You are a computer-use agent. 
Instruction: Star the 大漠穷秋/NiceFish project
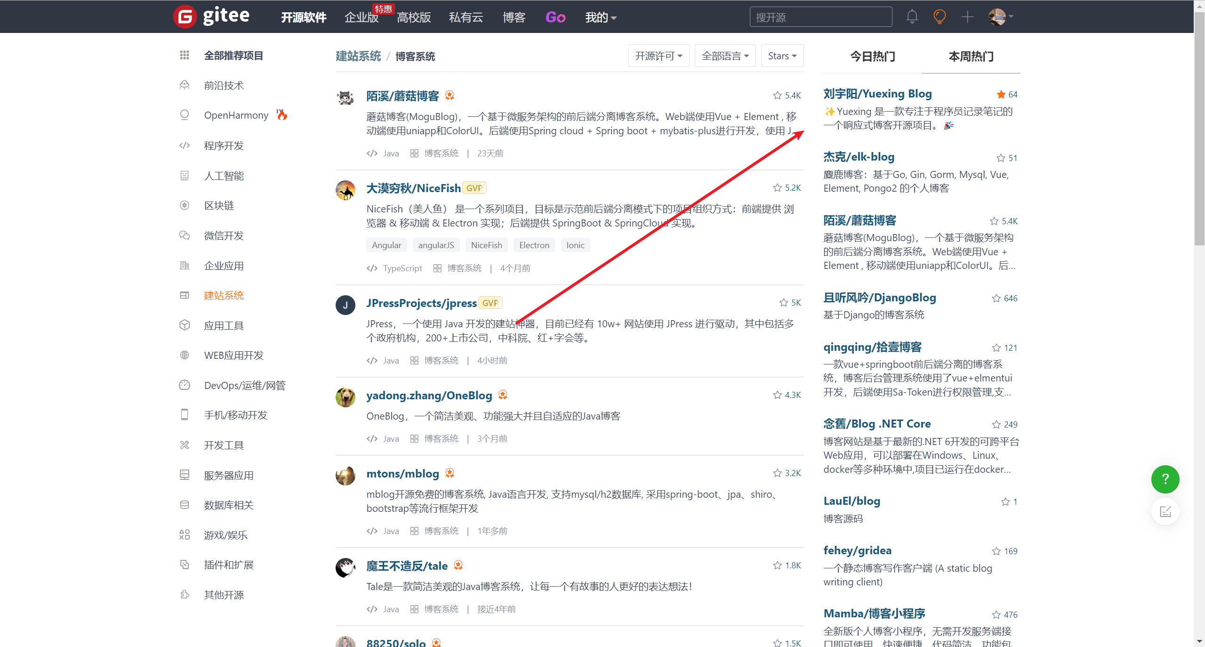(777, 188)
